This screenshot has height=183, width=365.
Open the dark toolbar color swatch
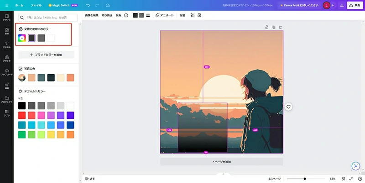[x=135, y=15]
